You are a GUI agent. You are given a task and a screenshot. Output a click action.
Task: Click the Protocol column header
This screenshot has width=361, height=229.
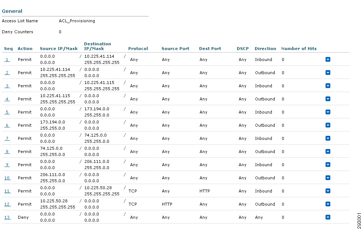coord(138,49)
